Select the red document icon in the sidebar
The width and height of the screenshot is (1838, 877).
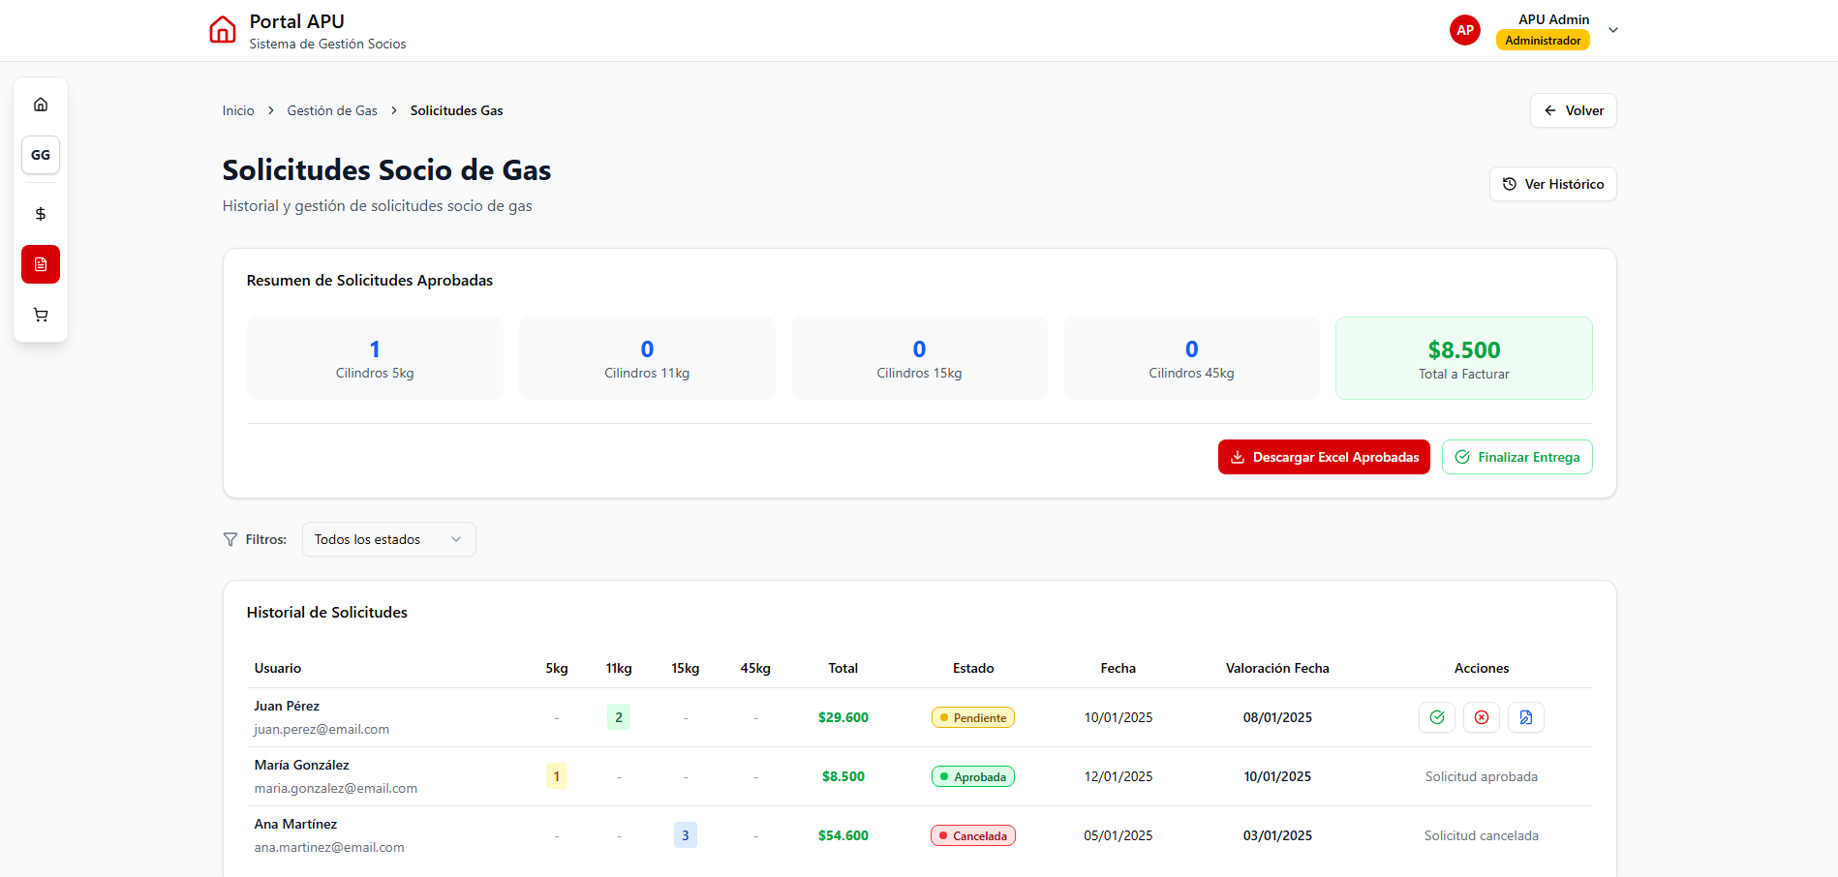pos(41,263)
